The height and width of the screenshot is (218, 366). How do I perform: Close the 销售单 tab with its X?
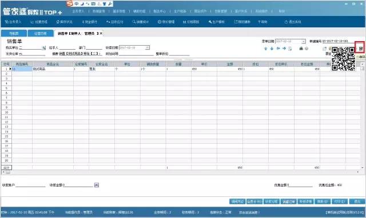[101, 34]
